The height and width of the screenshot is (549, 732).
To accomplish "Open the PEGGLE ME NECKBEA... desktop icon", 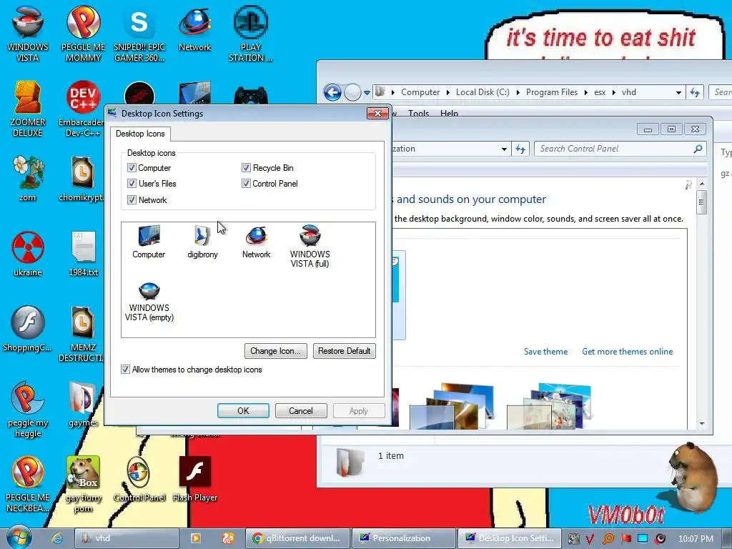I will click(x=28, y=484).
